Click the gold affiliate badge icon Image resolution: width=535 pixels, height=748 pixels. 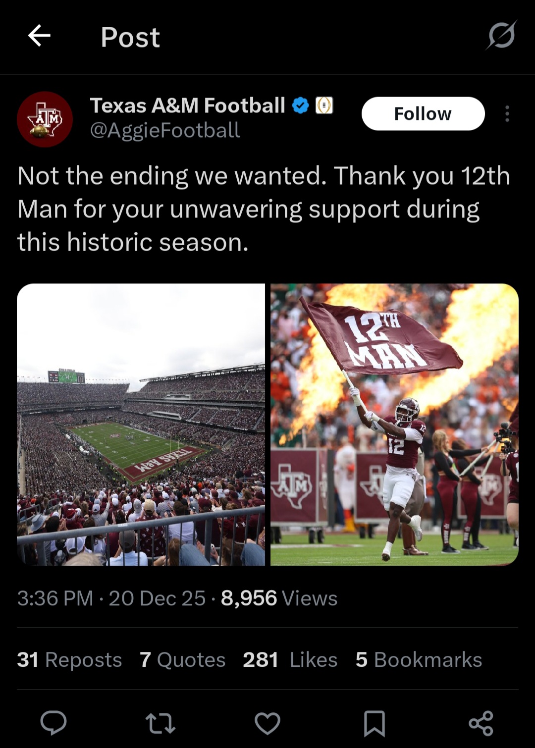pyautogui.click(x=324, y=106)
